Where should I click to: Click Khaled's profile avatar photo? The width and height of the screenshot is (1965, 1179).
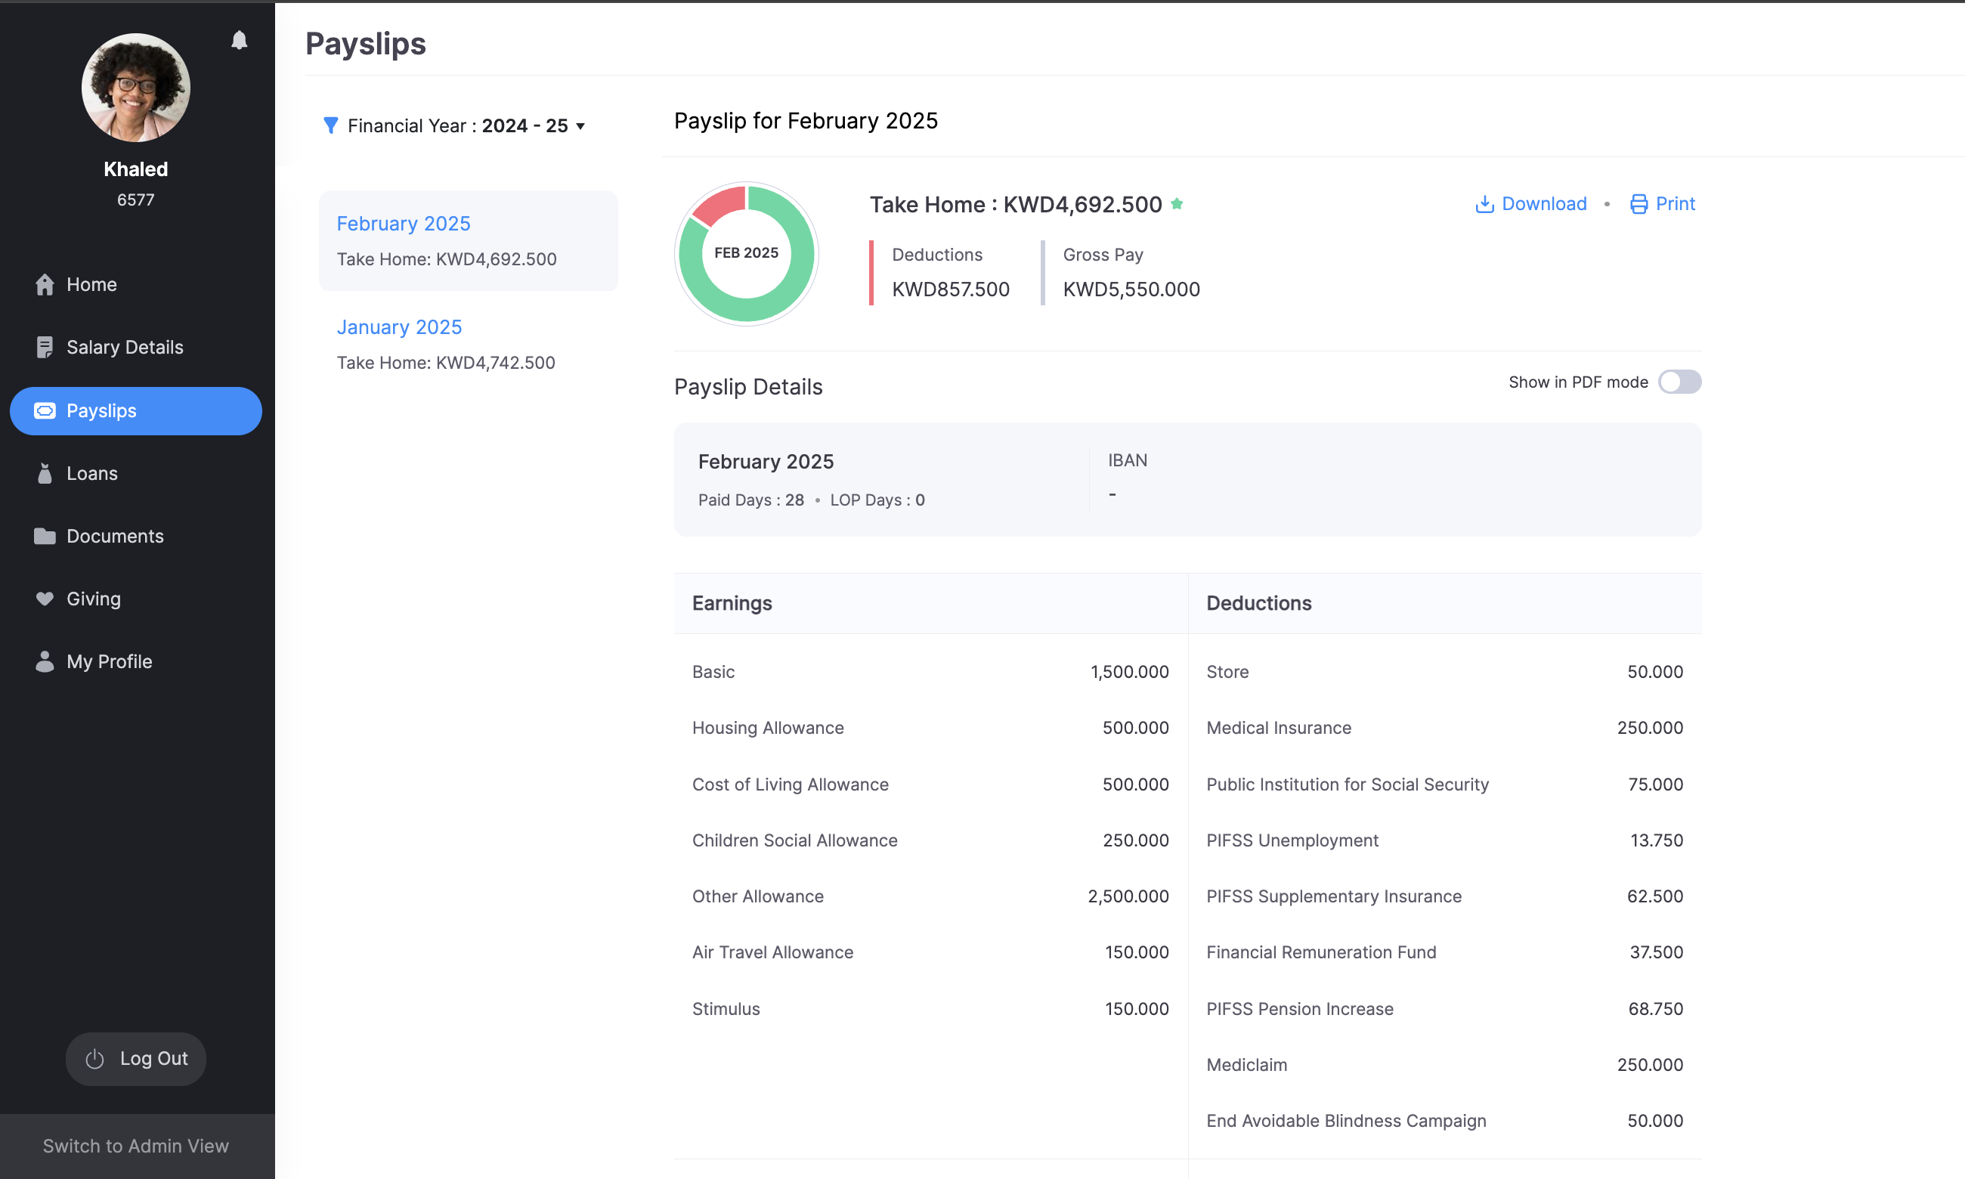tap(136, 88)
